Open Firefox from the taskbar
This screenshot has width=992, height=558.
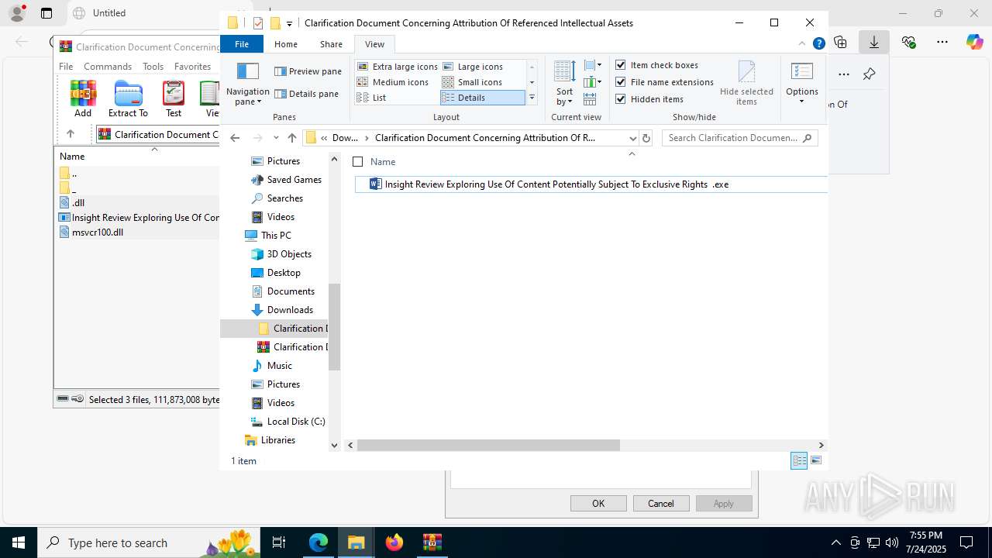point(394,542)
